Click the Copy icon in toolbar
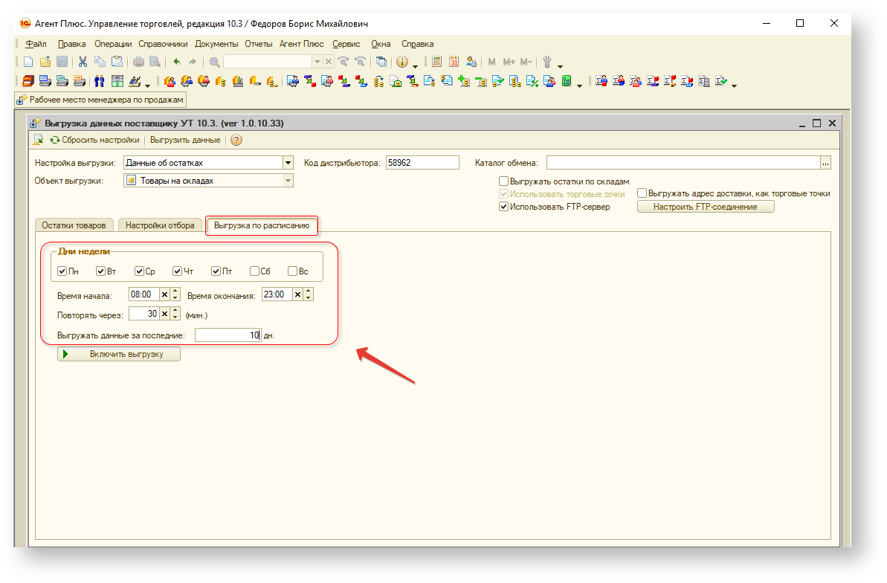887x583 pixels. pos(100,62)
